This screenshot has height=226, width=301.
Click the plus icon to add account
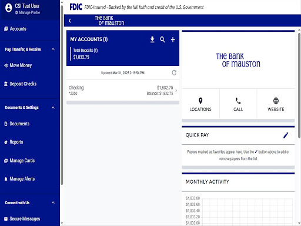coord(173,39)
